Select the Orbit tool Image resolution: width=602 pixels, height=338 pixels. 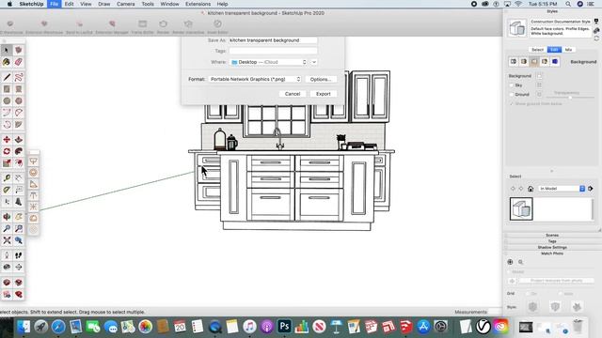click(7, 217)
